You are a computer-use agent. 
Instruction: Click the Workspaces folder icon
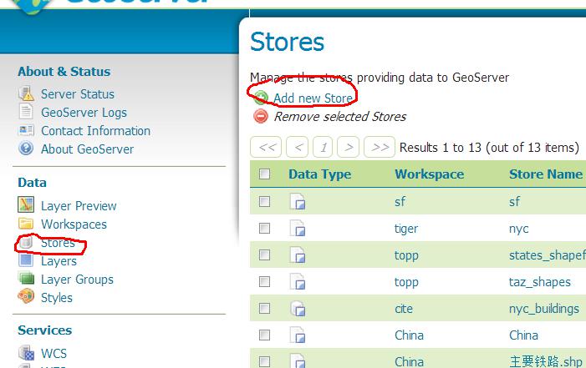[26, 223]
